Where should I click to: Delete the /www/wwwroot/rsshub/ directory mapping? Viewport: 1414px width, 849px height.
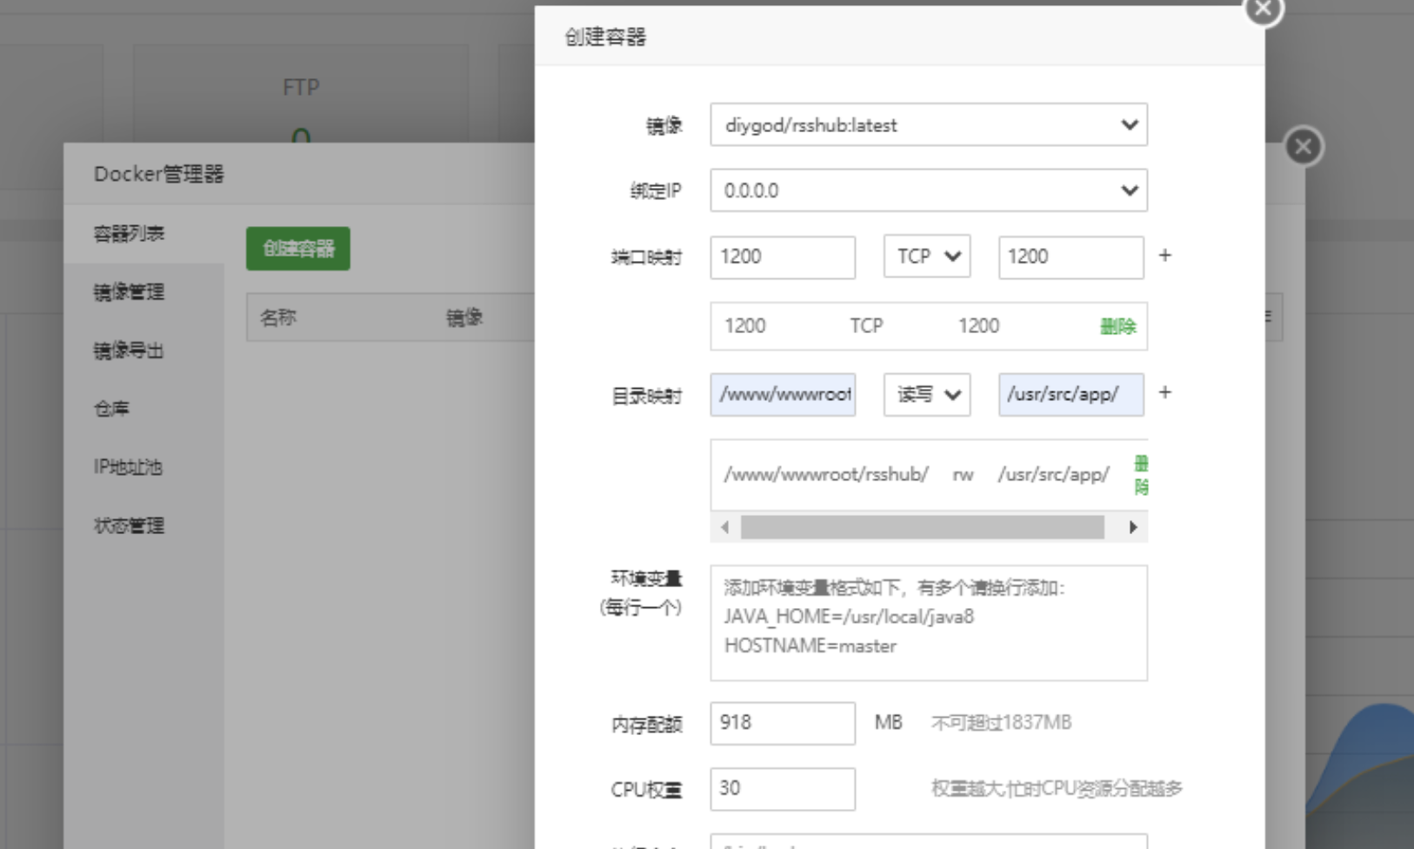(x=1140, y=475)
